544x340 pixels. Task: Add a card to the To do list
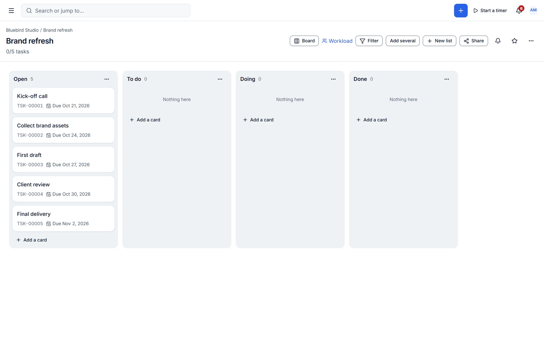click(x=145, y=120)
